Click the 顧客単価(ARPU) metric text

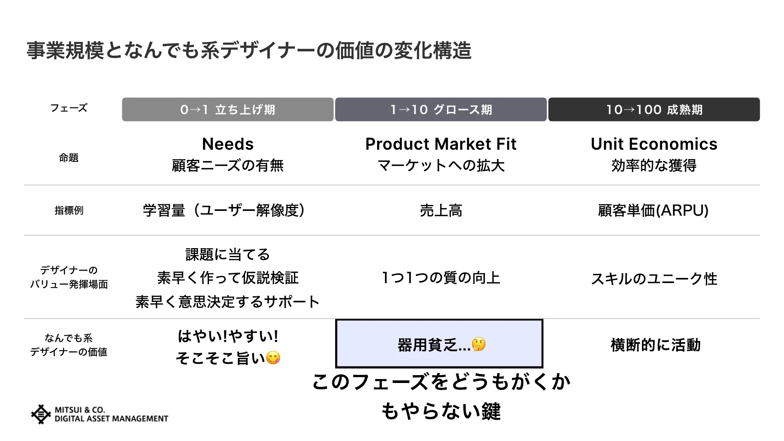click(653, 211)
